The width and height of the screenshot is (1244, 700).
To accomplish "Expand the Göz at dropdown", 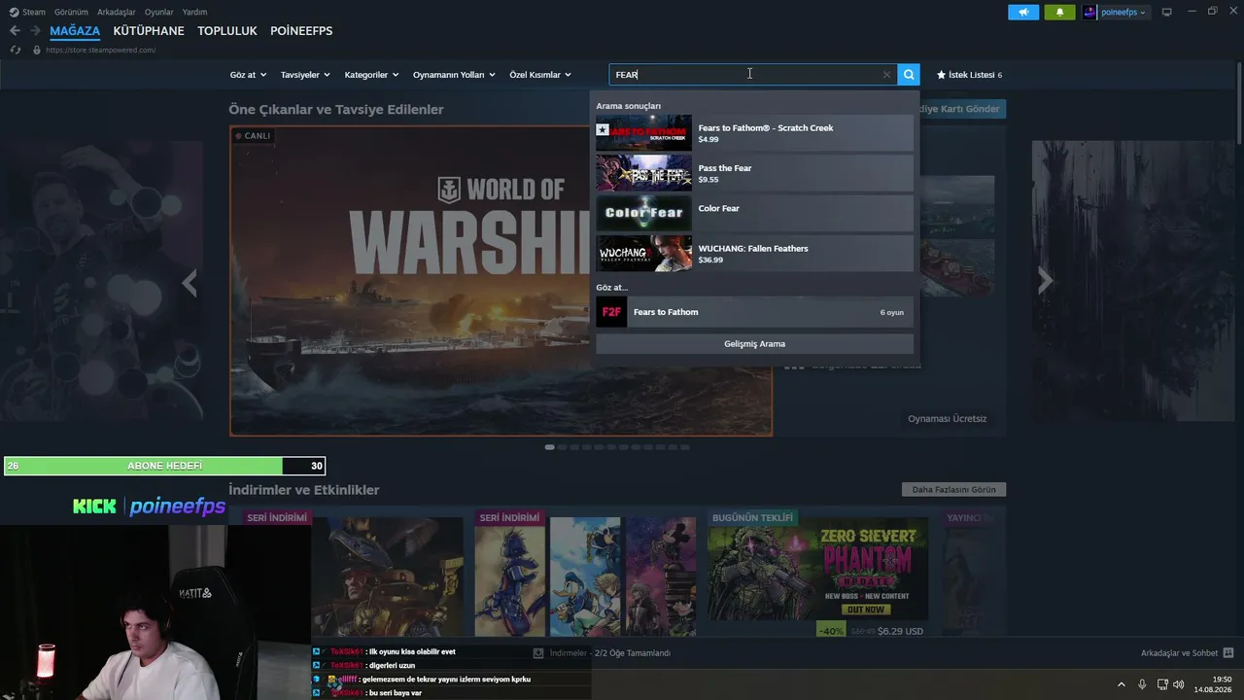I will click(x=248, y=75).
